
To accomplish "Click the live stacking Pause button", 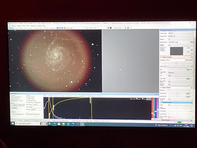I will click(14, 108).
